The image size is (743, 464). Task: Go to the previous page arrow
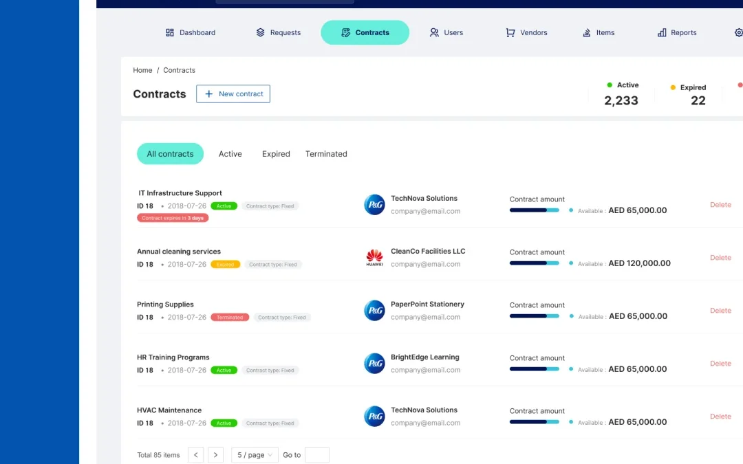click(195, 455)
